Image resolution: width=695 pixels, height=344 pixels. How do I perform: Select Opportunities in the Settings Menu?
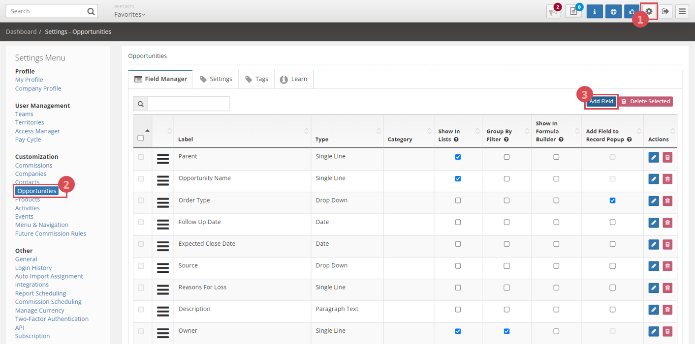(37, 191)
